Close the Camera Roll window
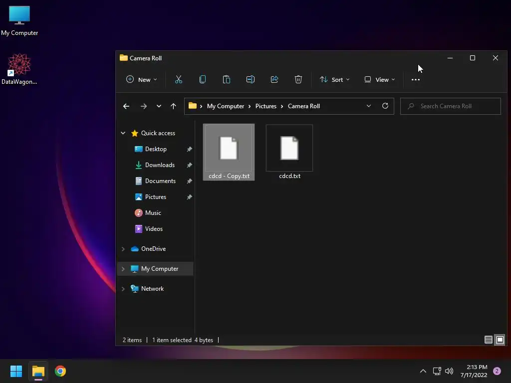Screen dimensions: 511x383 click(496, 58)
